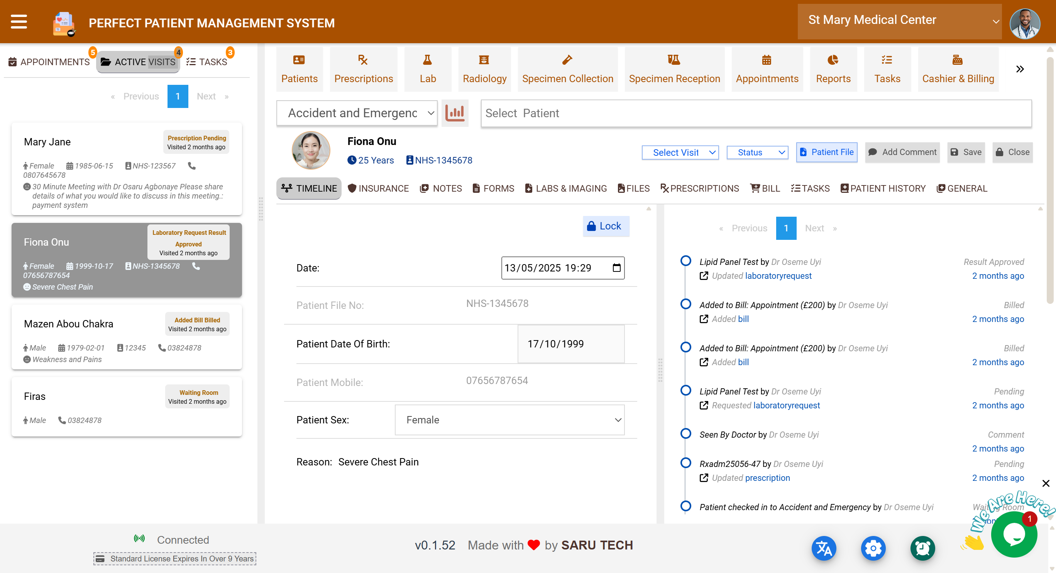Screen dimensions: 1056x573
Task: Open Specimen Collection module
Action: [x=567, y=69]
